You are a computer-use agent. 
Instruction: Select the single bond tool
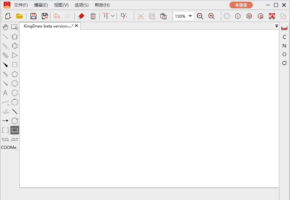pos(5,37)
